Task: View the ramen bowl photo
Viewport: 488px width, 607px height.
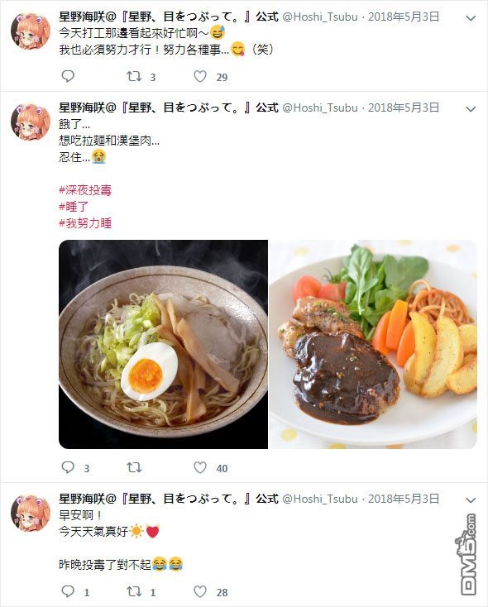Action: click(x=163, y=345)
